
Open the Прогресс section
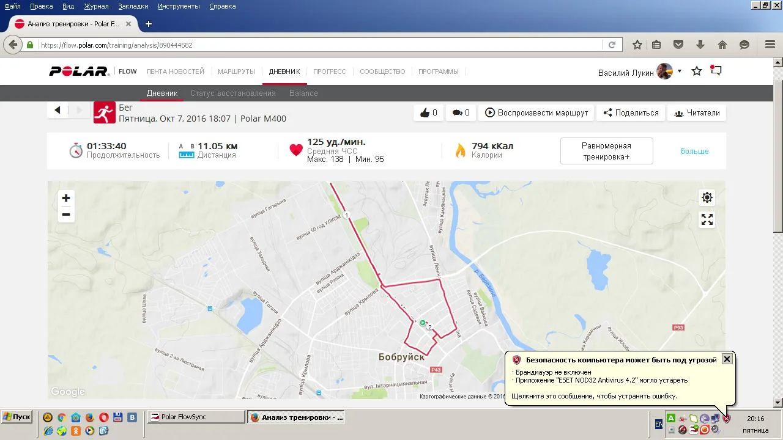pos(330,71)
